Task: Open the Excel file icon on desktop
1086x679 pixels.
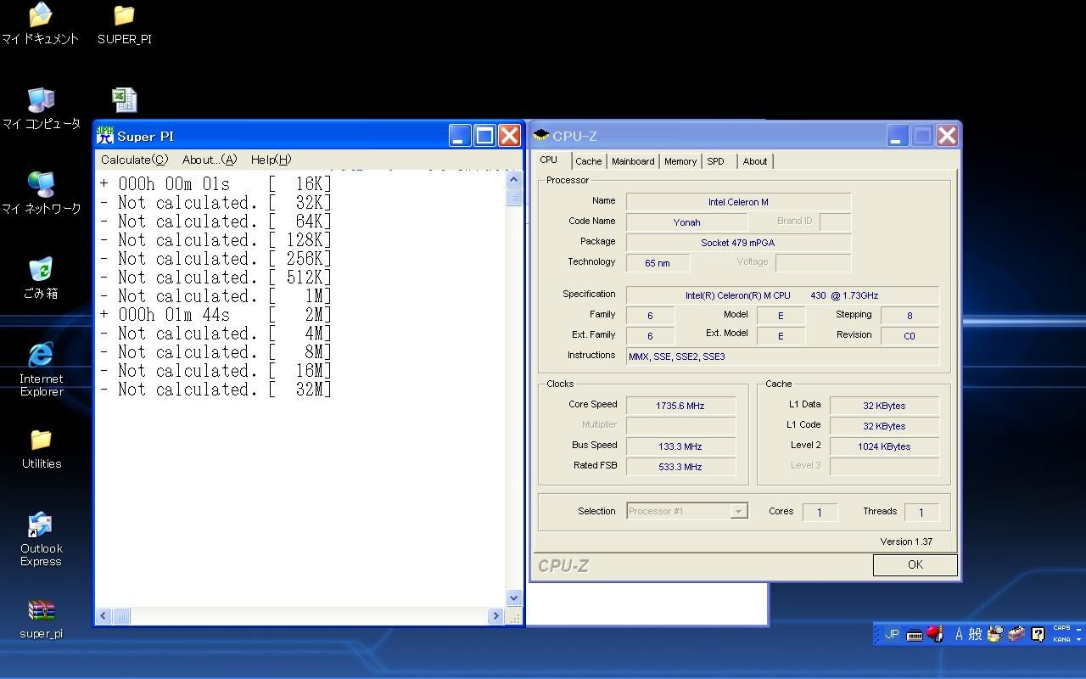Action: tap(124, 100)
